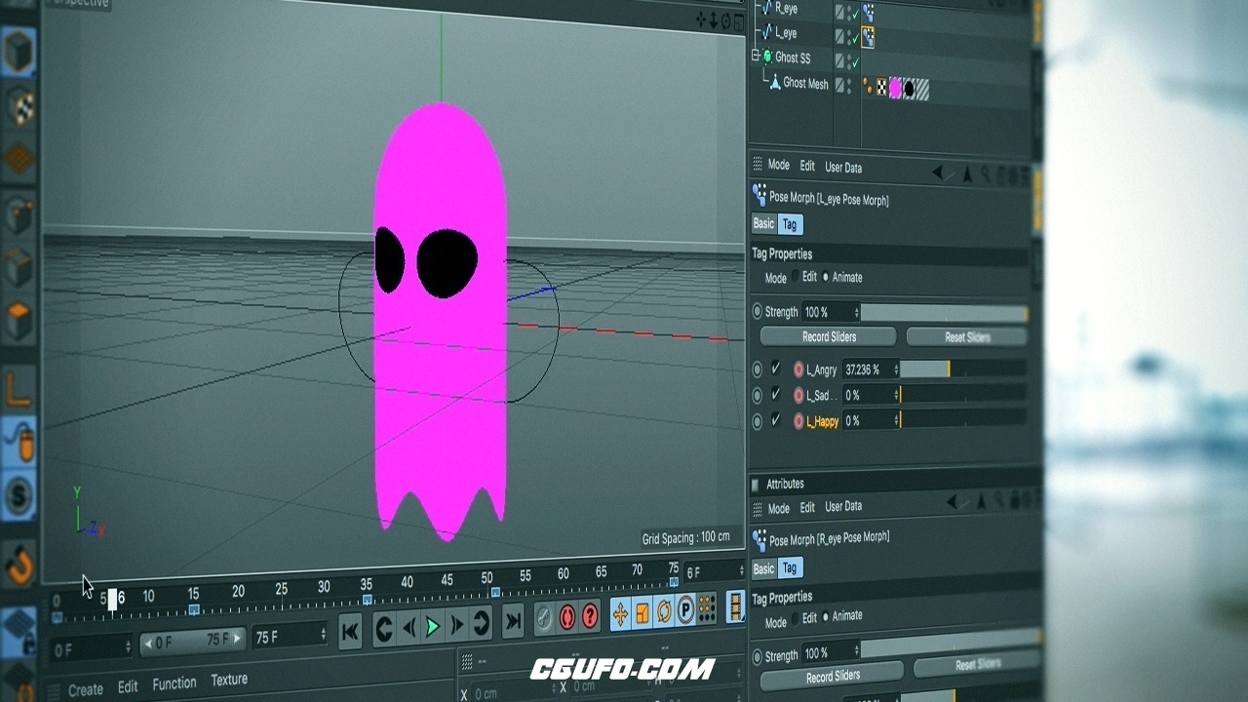
Task: Jump to the start of the animation
Action: click(350, 632)
